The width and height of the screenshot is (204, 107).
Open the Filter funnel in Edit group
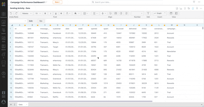click(148, 13)
